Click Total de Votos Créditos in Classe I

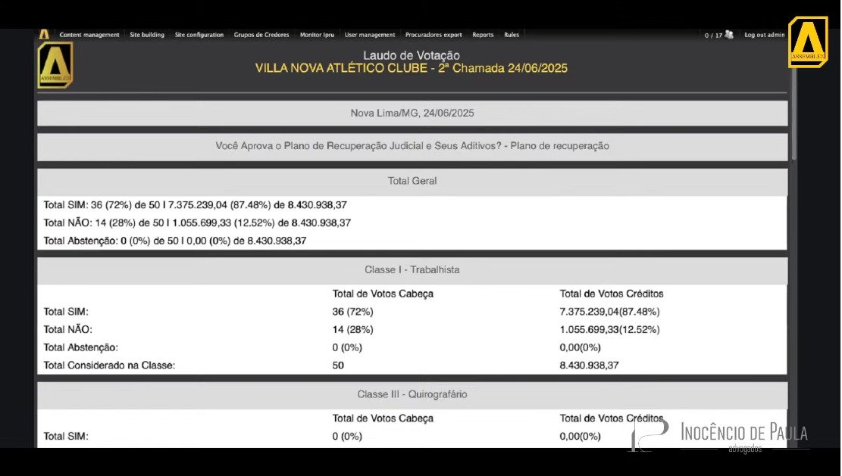coord(612,294)
